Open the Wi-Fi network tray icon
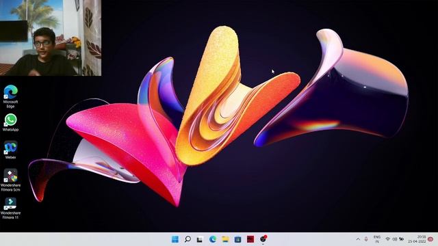The height and width of the screenshot is (246, 438). tap(388, 239)
